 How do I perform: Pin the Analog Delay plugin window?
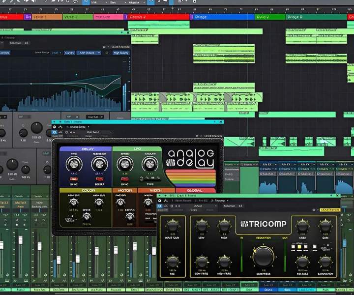[x=214, y=122]
